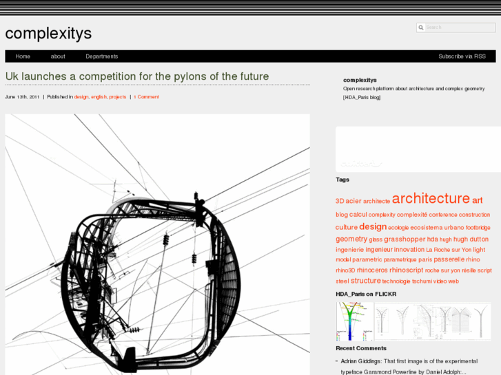
Task: Click the parametric tag
Action: [367, 260]
